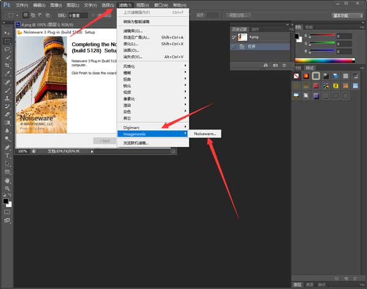Click the 羽化 feather value input field

[78, 16]
